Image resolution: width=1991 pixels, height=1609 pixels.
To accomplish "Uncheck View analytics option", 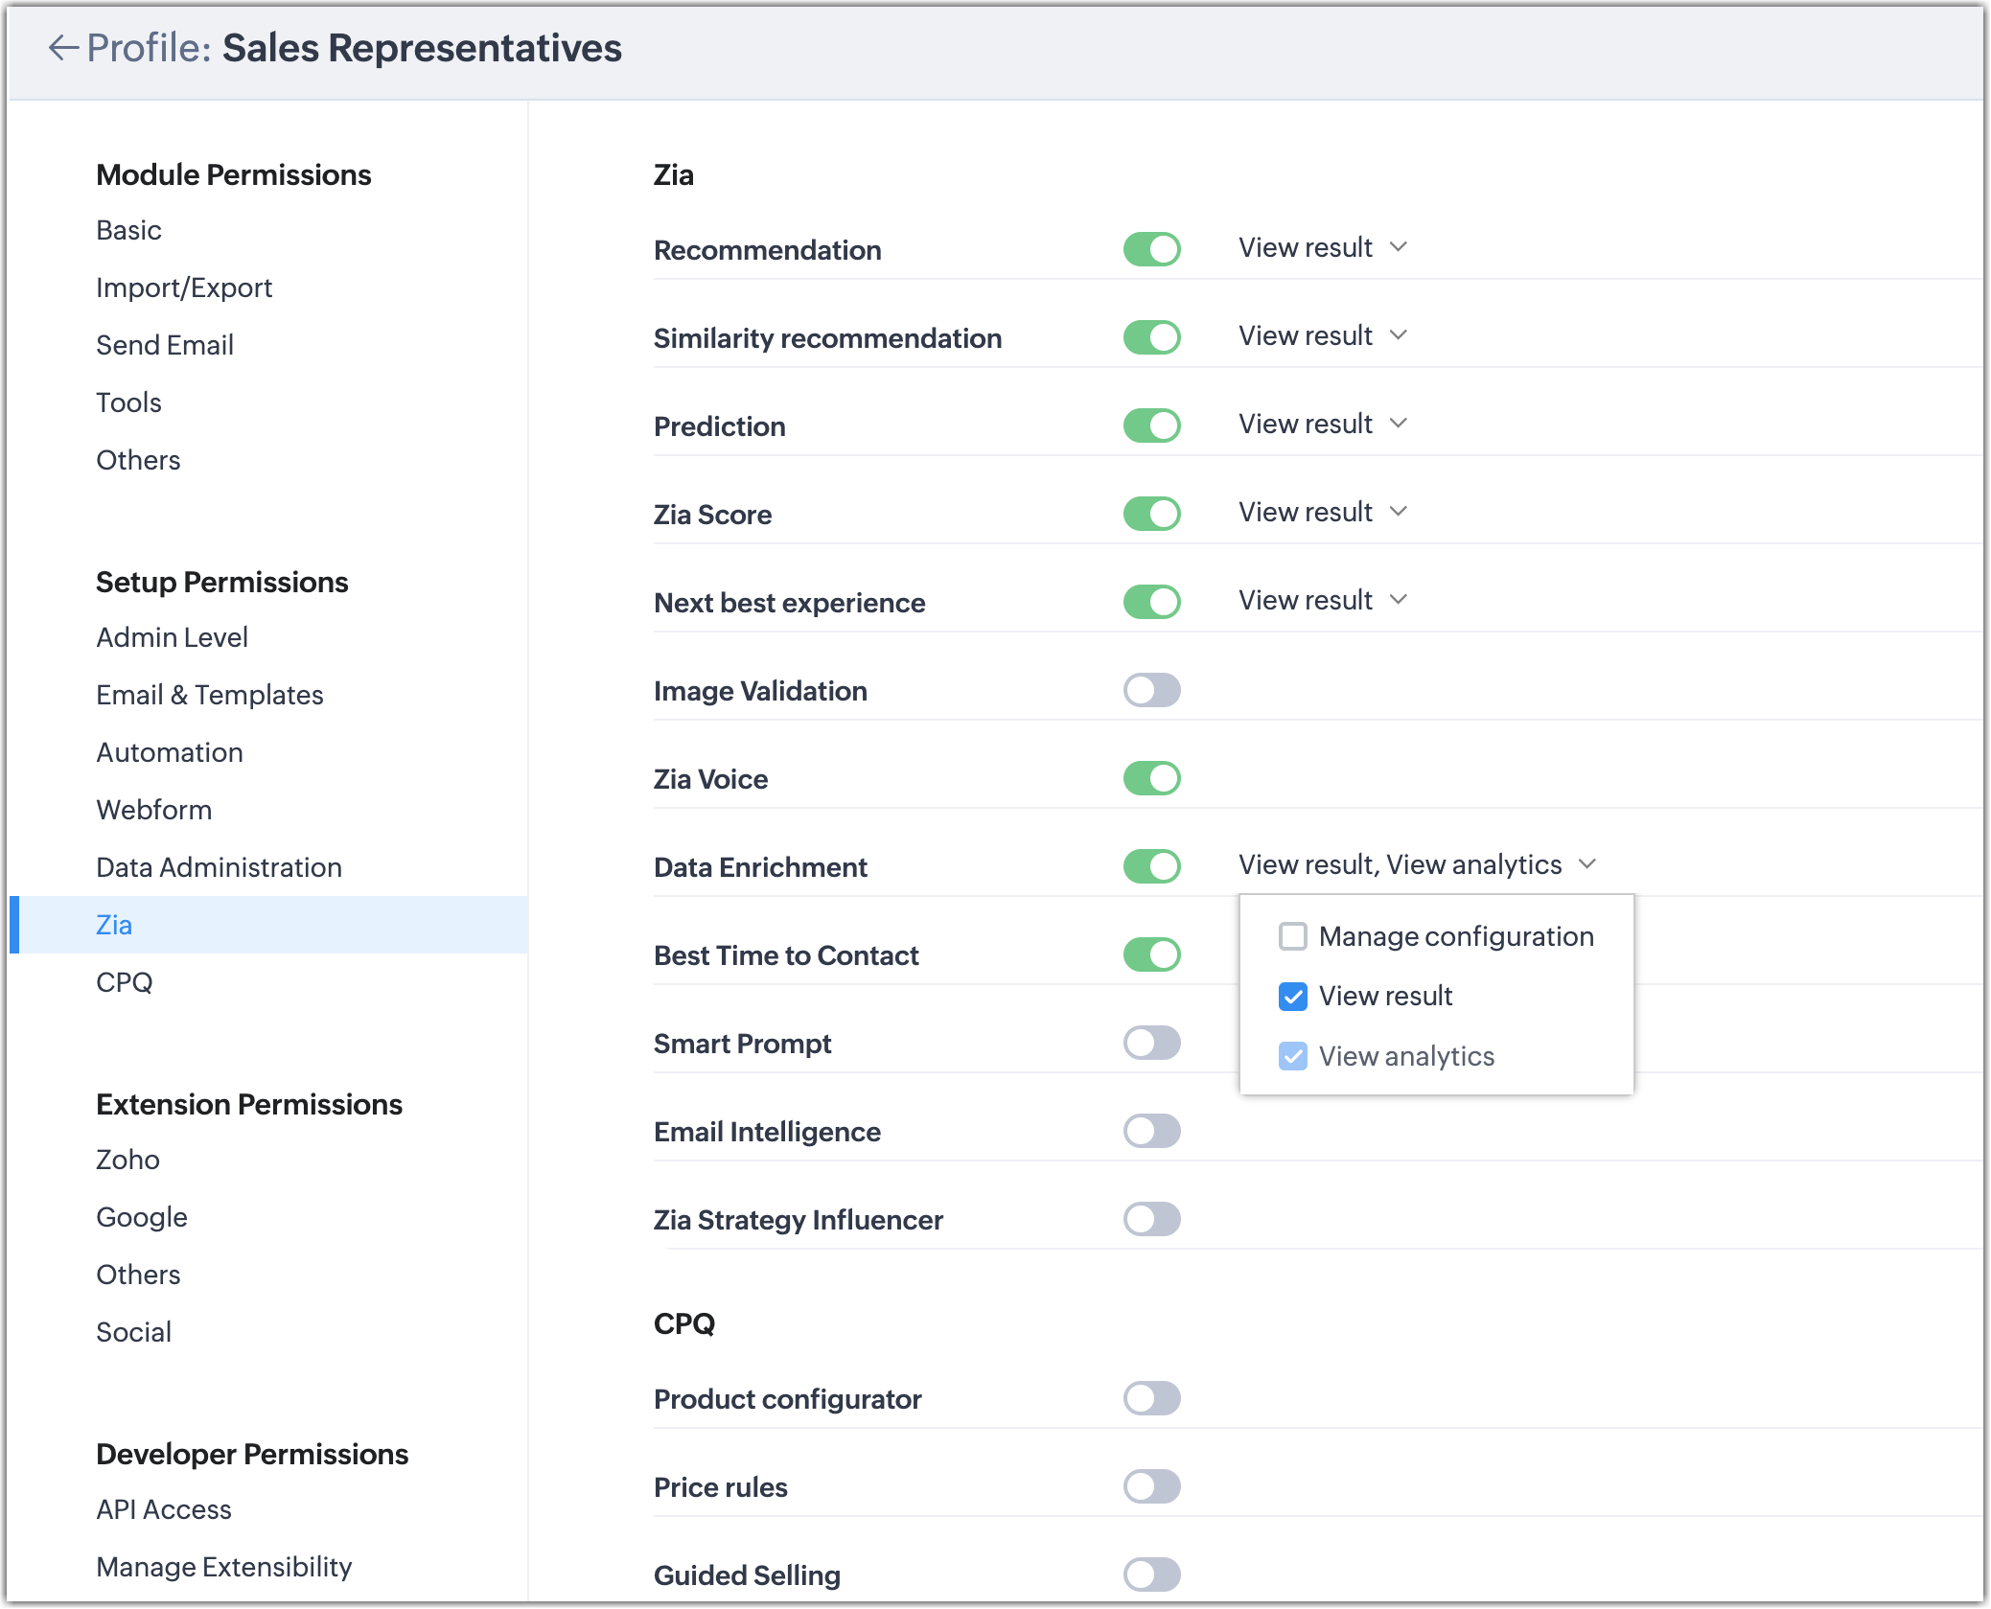I will [x=1292, y=1056].
